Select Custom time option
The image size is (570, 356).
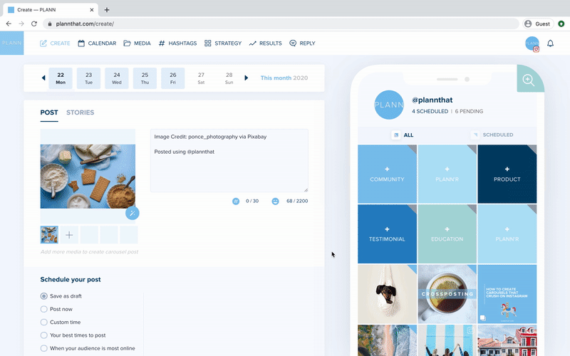coord(61,323)
